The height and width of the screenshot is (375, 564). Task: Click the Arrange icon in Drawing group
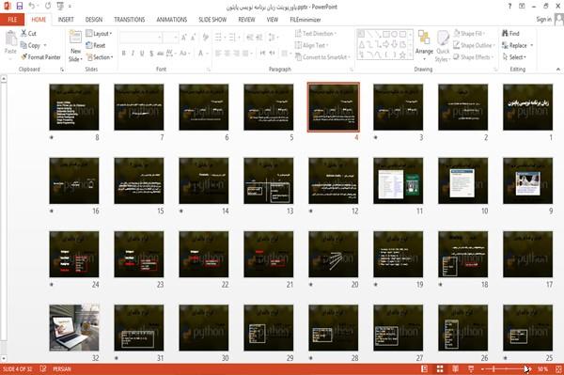tap(424, 38)
